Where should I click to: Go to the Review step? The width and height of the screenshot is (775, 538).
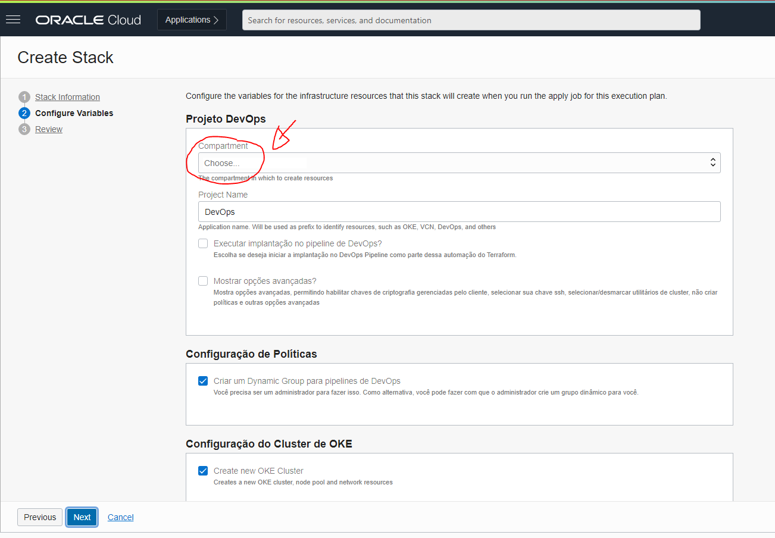point(49,129)
